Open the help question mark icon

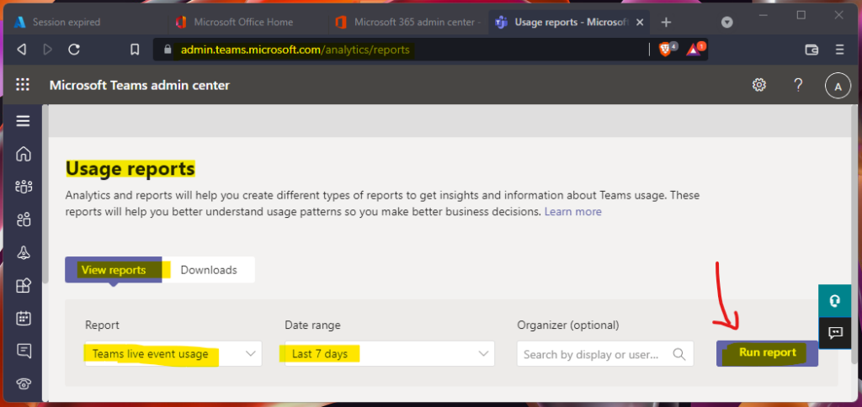798,85
